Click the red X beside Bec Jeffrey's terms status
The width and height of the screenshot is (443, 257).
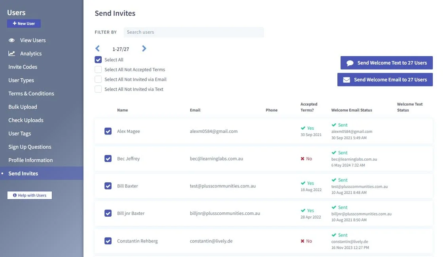click(x=303, y=159)
